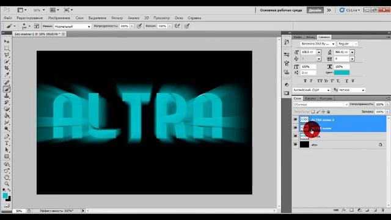This screenshot has width=391, height=220.
Task: Select the Pen tool
Action: pyautogui.click(x=7, y=137)
